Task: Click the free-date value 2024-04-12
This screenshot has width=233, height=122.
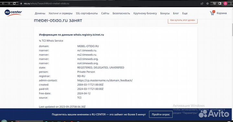Action: 84,93
